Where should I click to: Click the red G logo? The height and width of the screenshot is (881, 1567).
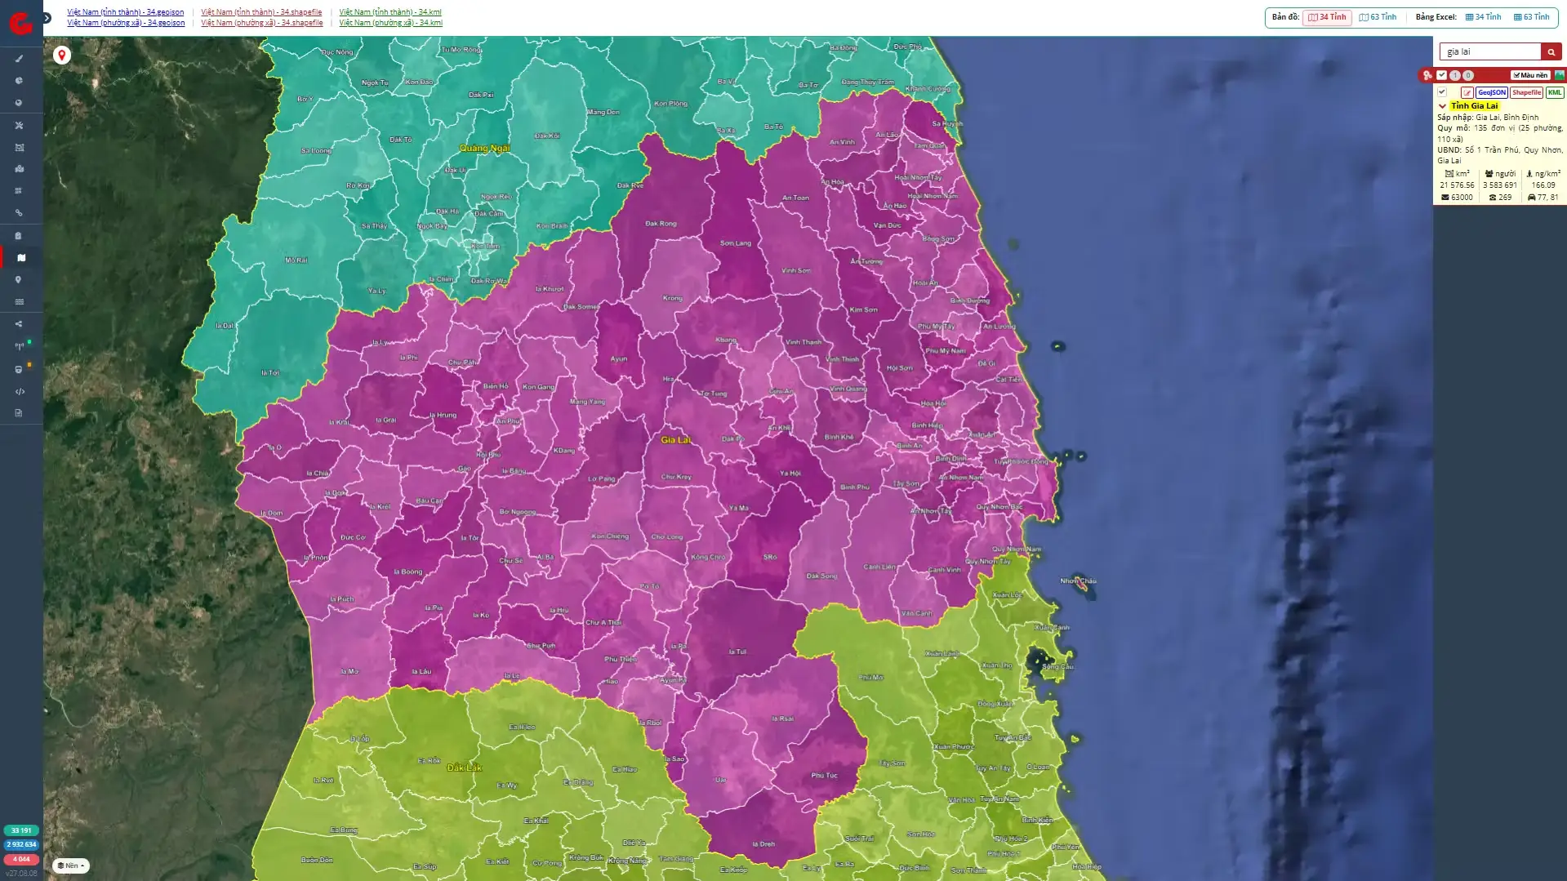(20, 23)
